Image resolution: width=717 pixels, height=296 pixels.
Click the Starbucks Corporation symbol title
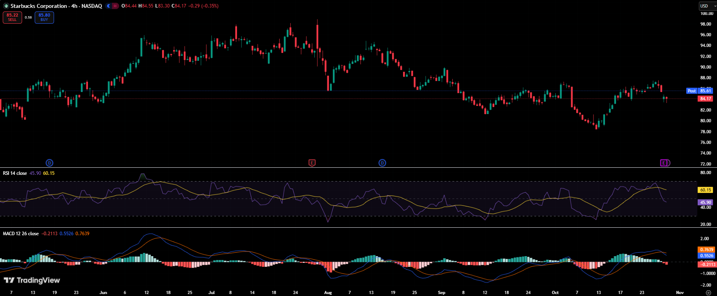39,6
